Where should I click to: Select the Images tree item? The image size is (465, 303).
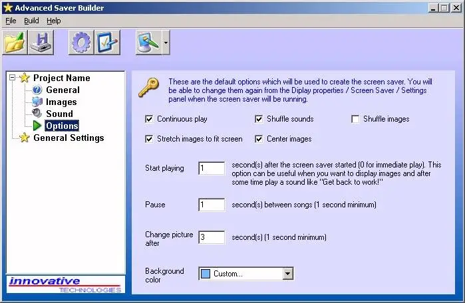coord(61,102)
